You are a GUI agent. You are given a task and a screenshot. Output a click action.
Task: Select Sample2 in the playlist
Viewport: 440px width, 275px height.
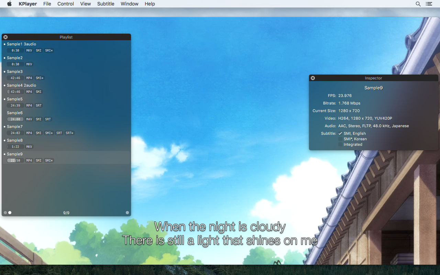tap(66, 61)
